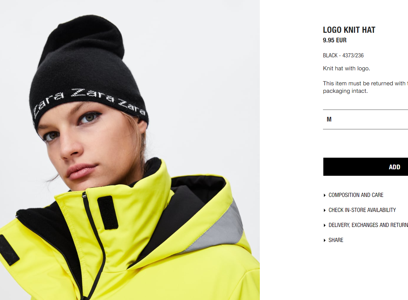Click the black velcro tab on the jacket collar
Image resolution: width=408 pixels, height=300 pixels.
point(108,213)
